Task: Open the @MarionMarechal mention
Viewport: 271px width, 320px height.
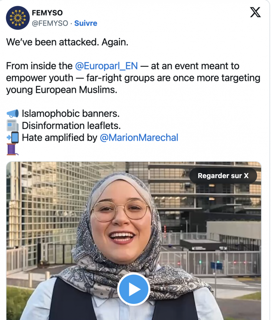Action: pyautogui.click(x=139, y=137)
